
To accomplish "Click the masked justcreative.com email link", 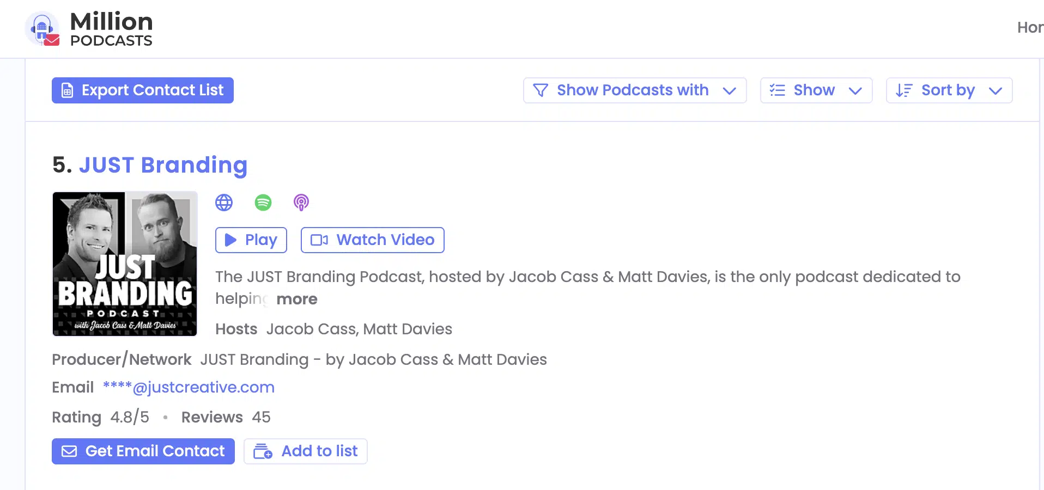I will [189, 387].
